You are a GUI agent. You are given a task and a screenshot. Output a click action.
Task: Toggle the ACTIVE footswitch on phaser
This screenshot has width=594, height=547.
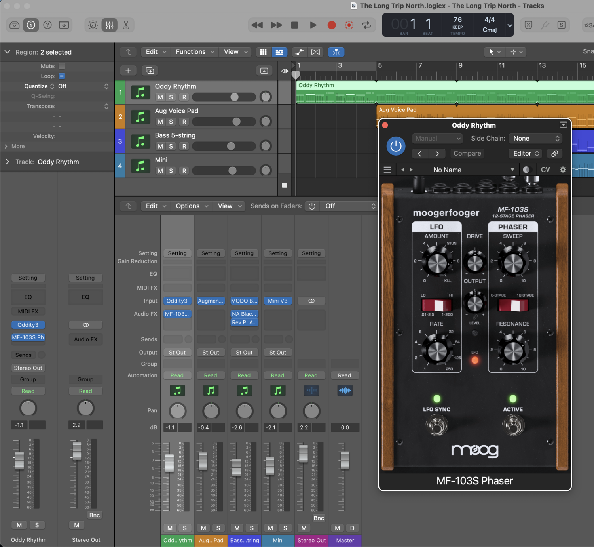pos(513,425)
